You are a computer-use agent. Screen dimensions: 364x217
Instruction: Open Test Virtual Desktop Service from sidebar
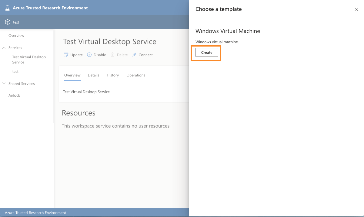point(29,59)
